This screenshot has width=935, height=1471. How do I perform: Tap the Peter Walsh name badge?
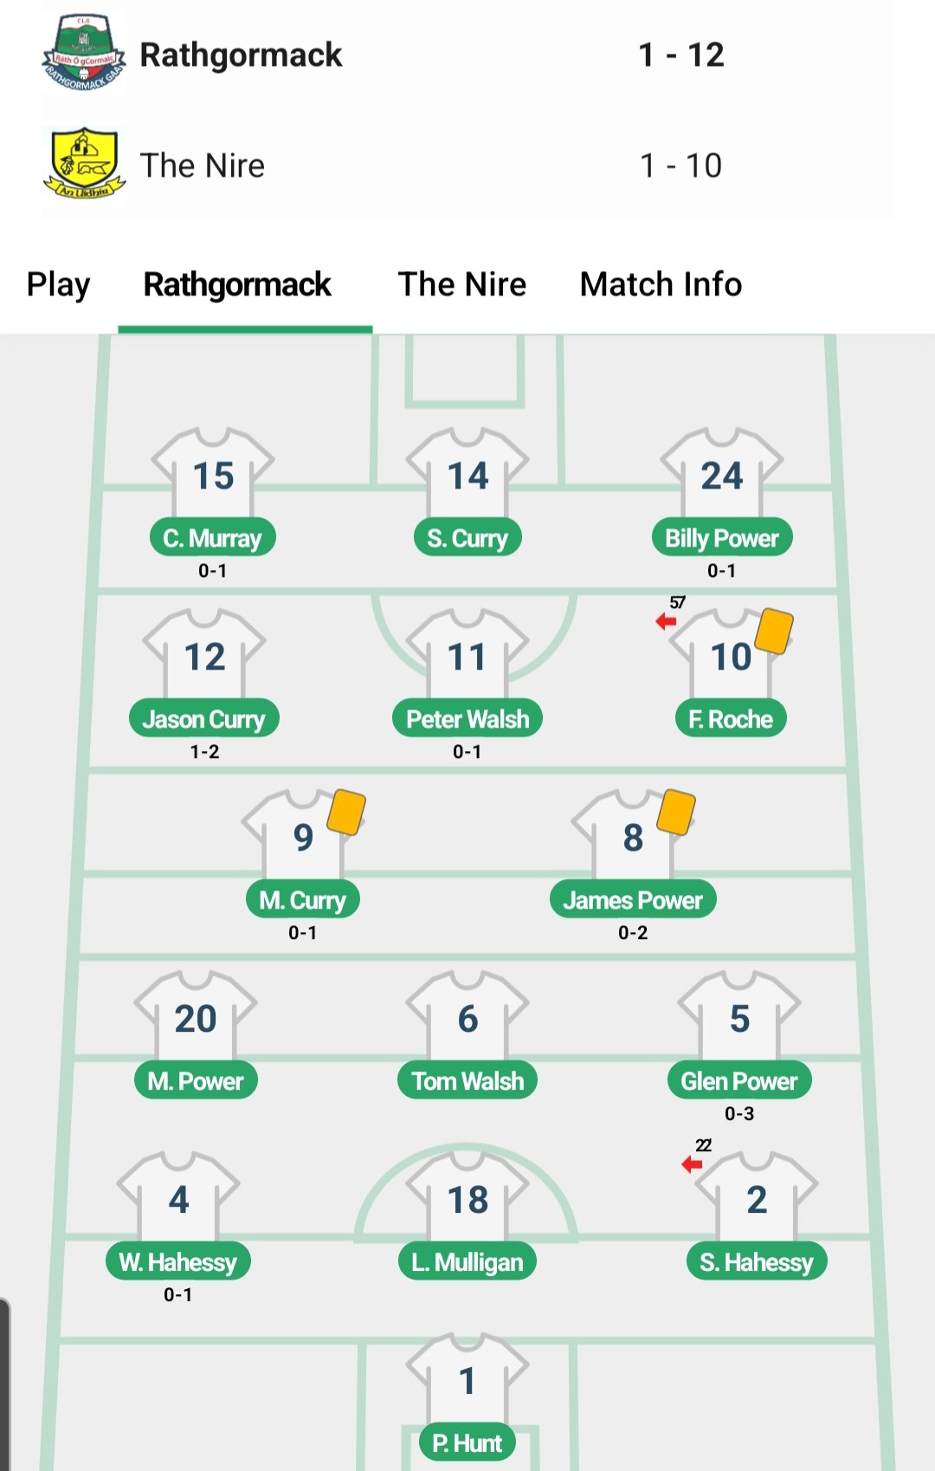(467, 719)
